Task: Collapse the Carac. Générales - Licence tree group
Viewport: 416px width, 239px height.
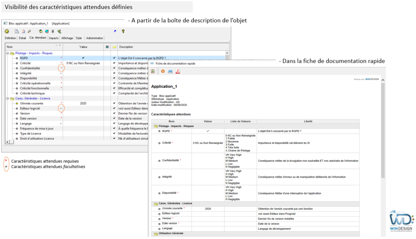Action: [x=7, y=98]
